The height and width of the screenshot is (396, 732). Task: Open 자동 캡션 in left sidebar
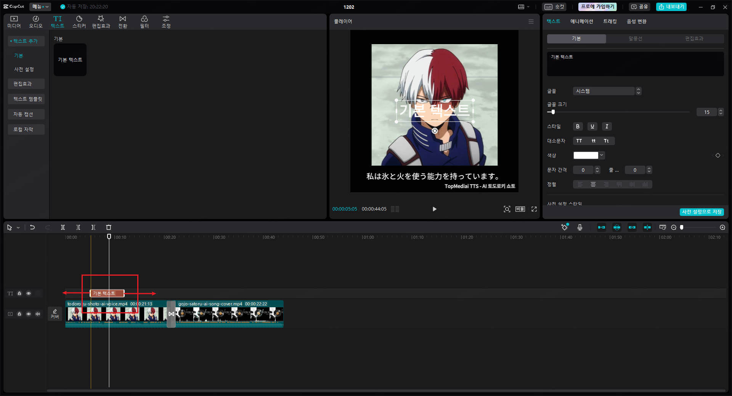26,114
